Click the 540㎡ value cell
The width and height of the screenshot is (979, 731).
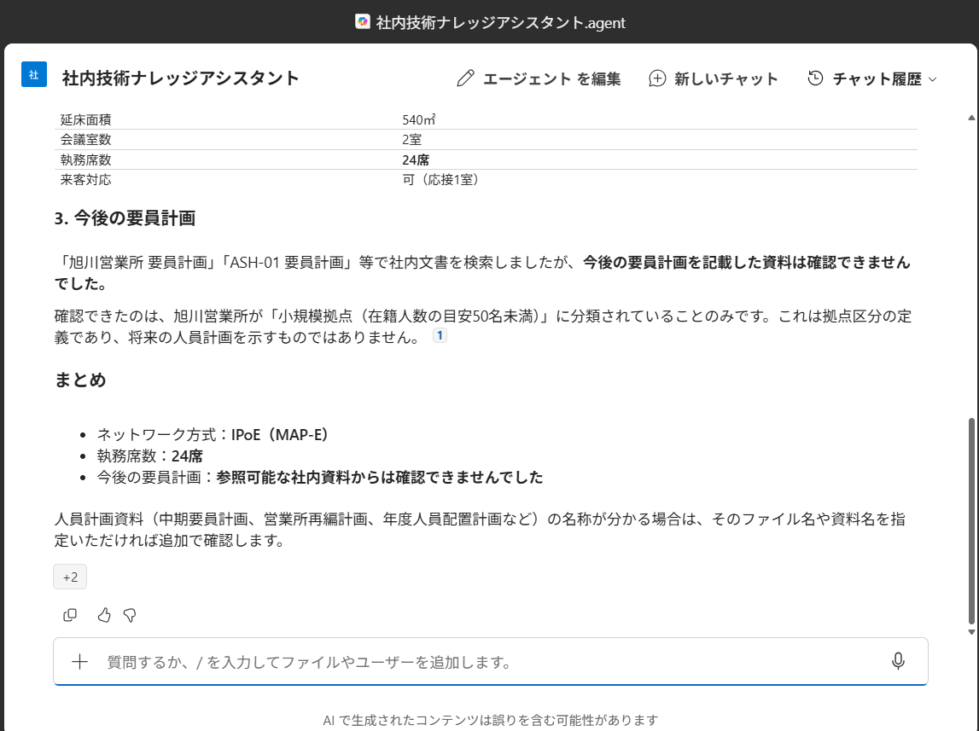419,119
